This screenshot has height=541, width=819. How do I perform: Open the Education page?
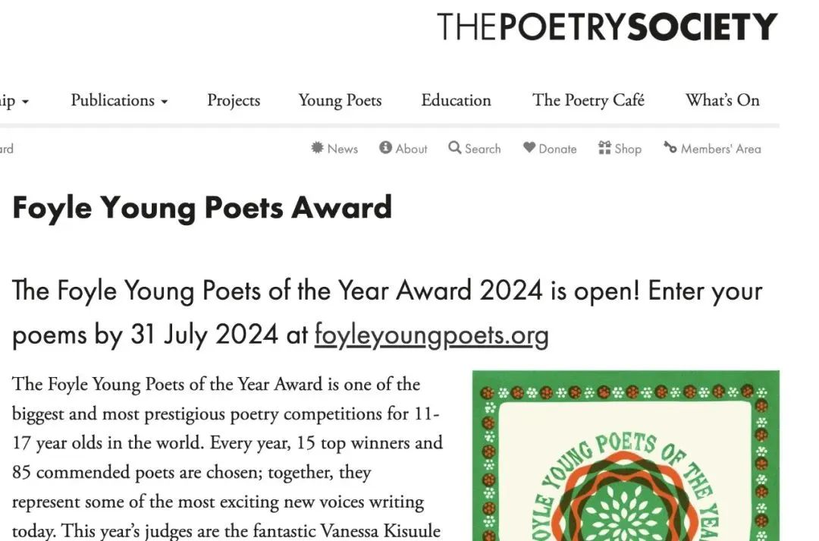click(x=456, y=100)
